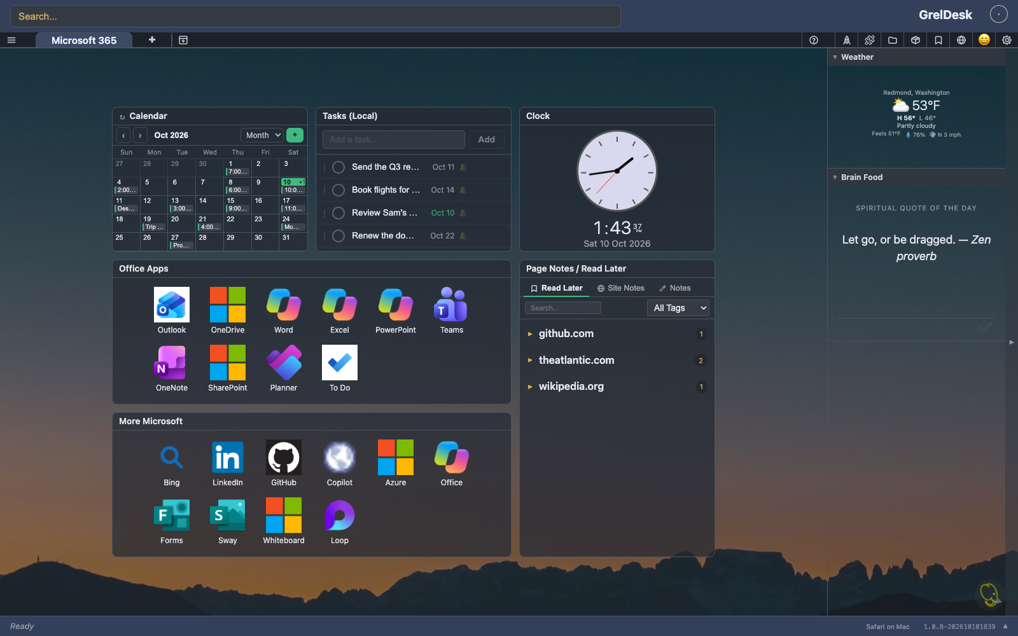Viewport: 1018px width, 636px height.
Task: Open the settings gear in toolbar
Action: click(x=1007, y=40)
